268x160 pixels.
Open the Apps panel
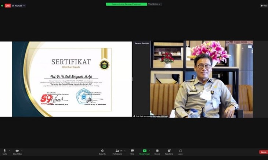pyautogui.click(x=181, y=152)
